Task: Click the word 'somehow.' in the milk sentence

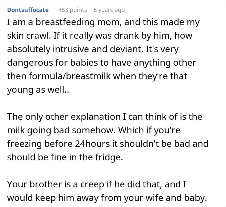Action: pyautogui.click(x=94, y=130)
